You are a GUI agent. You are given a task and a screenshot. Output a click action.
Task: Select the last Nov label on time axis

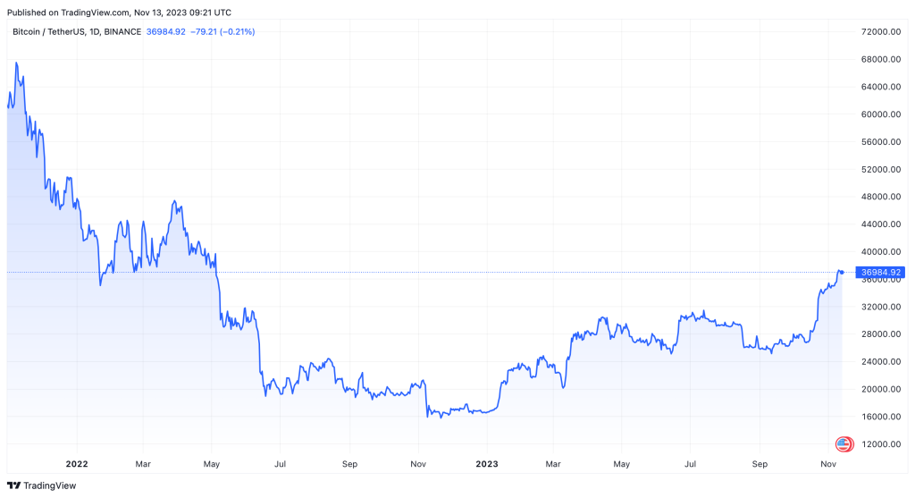coord(828,464)
